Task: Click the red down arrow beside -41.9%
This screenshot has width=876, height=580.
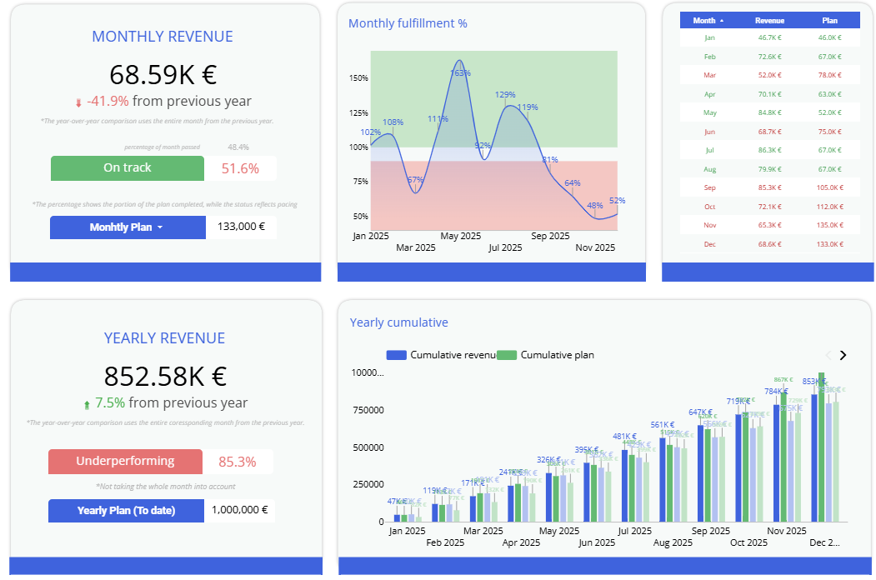Action: 78,102
